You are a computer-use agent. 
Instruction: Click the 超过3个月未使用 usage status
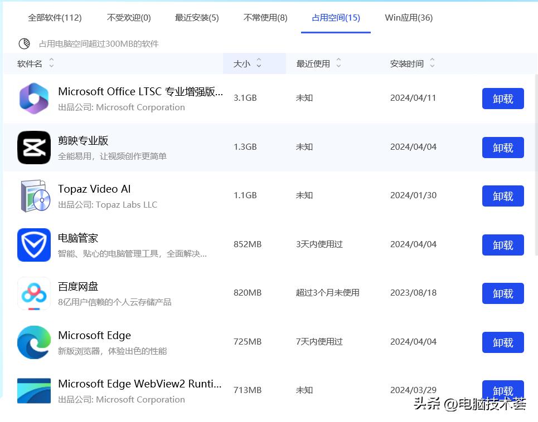tap(328, 293)
